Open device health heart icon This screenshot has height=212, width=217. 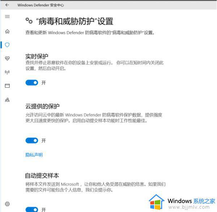7,59
